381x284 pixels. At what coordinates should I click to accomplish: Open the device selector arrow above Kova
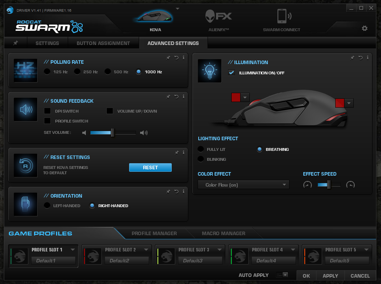tap(178, 9)
